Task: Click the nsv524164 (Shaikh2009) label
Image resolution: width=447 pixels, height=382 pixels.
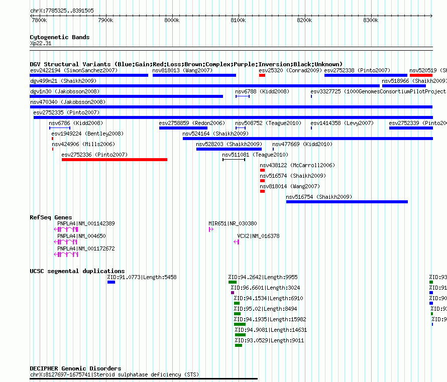Action: coord(215,134)
